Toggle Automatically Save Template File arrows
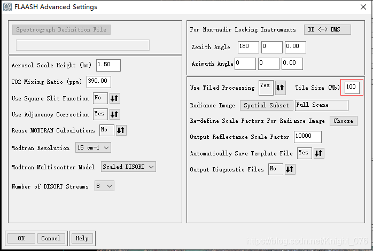 (x=319, y=153)
